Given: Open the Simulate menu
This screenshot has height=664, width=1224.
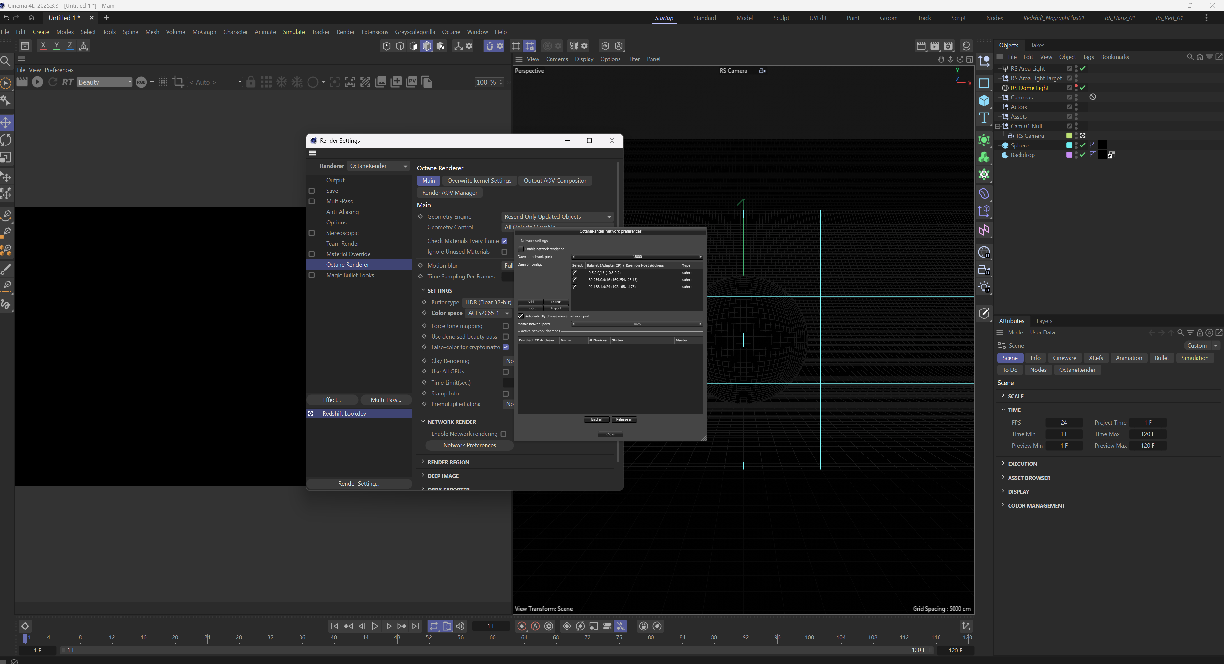Looking at the screenshot, I should 294,32.
